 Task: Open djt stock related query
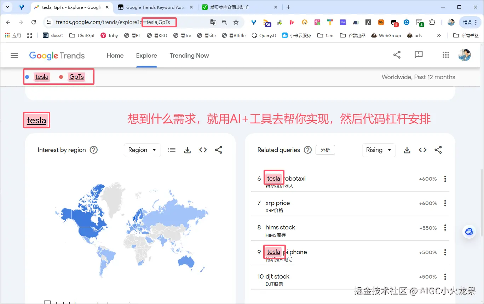pyautogui.click(x=277, y=276)
